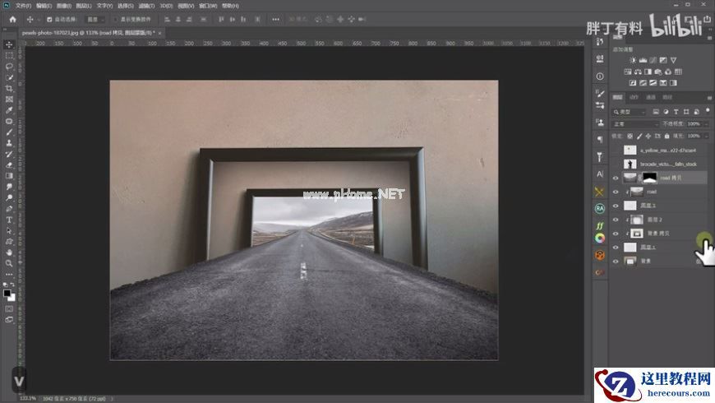This screenshot has height=403, width=715.
Task: Filter layers by type layers (T icon)
Action: click(676, 112)
